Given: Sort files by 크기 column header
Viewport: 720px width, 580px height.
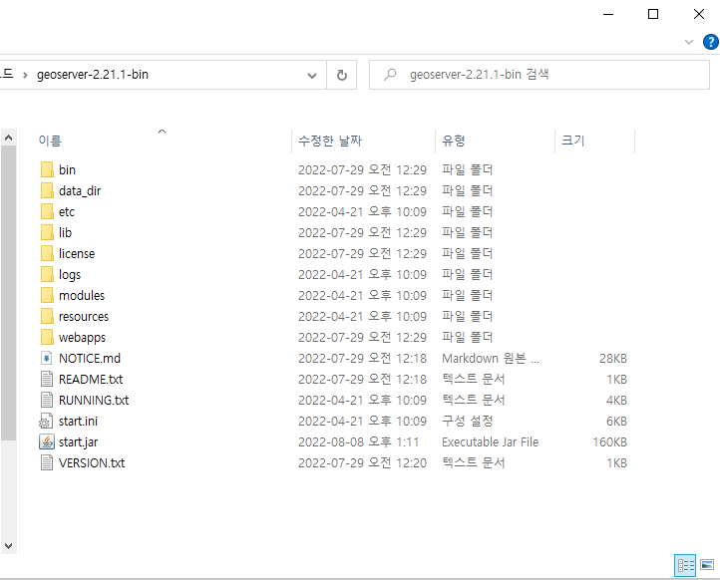Looking at the screenshot, I should click(x=573, y=141).
